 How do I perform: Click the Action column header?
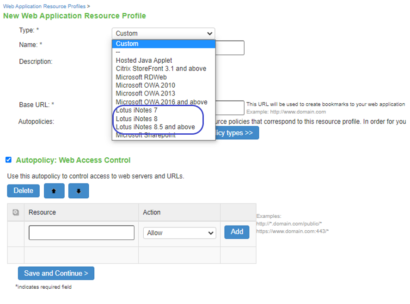[x=152, y=212]
